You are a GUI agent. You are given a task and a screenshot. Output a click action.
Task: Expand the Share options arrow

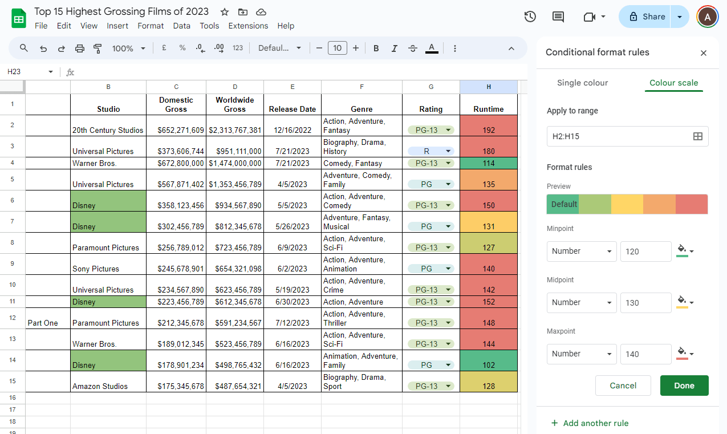click(x=680, y=17)
